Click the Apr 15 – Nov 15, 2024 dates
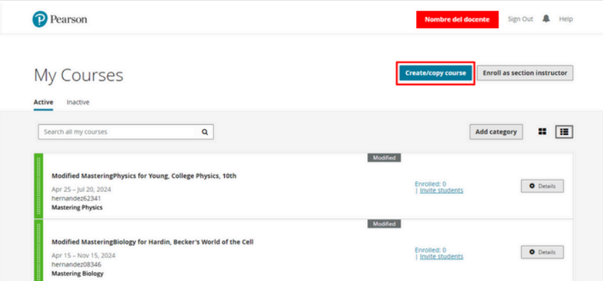Screen dimensions: 603x281 (83, 256)
